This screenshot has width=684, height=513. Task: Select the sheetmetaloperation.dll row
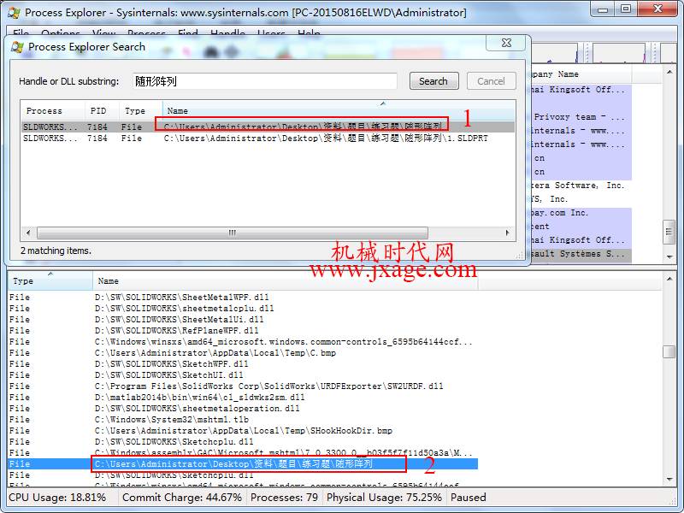coord(243,409)
